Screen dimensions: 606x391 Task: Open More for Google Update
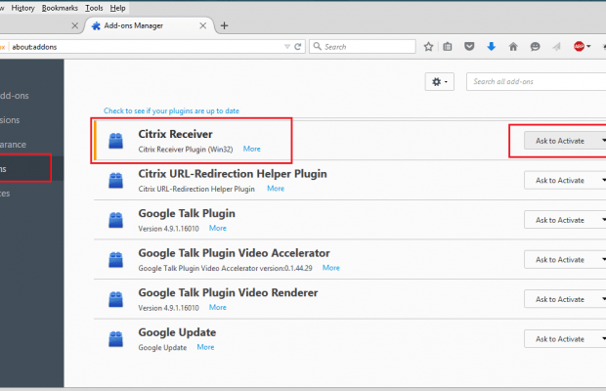pos(205,347)
